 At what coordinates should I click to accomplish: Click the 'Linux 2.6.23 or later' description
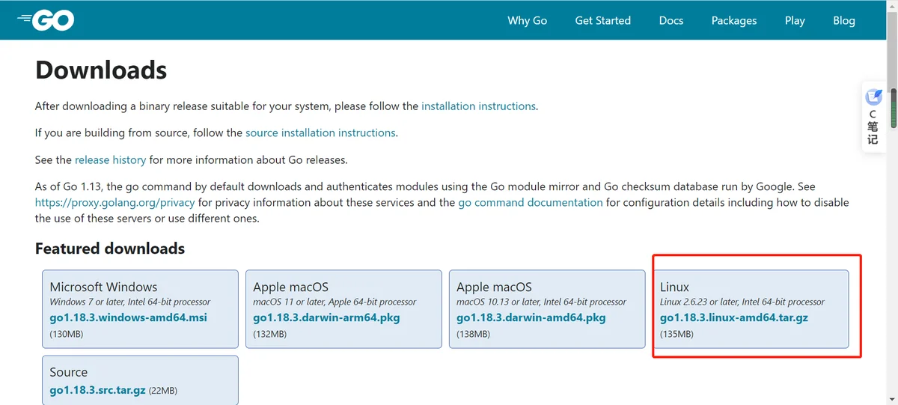742,302
